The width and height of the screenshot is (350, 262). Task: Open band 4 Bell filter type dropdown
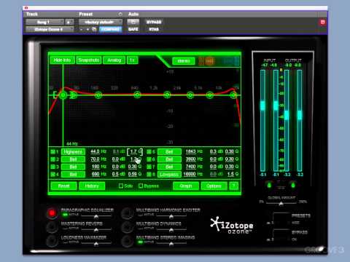point(73,174)
